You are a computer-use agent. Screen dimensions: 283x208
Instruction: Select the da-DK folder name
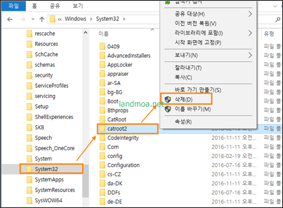(115, 184)
